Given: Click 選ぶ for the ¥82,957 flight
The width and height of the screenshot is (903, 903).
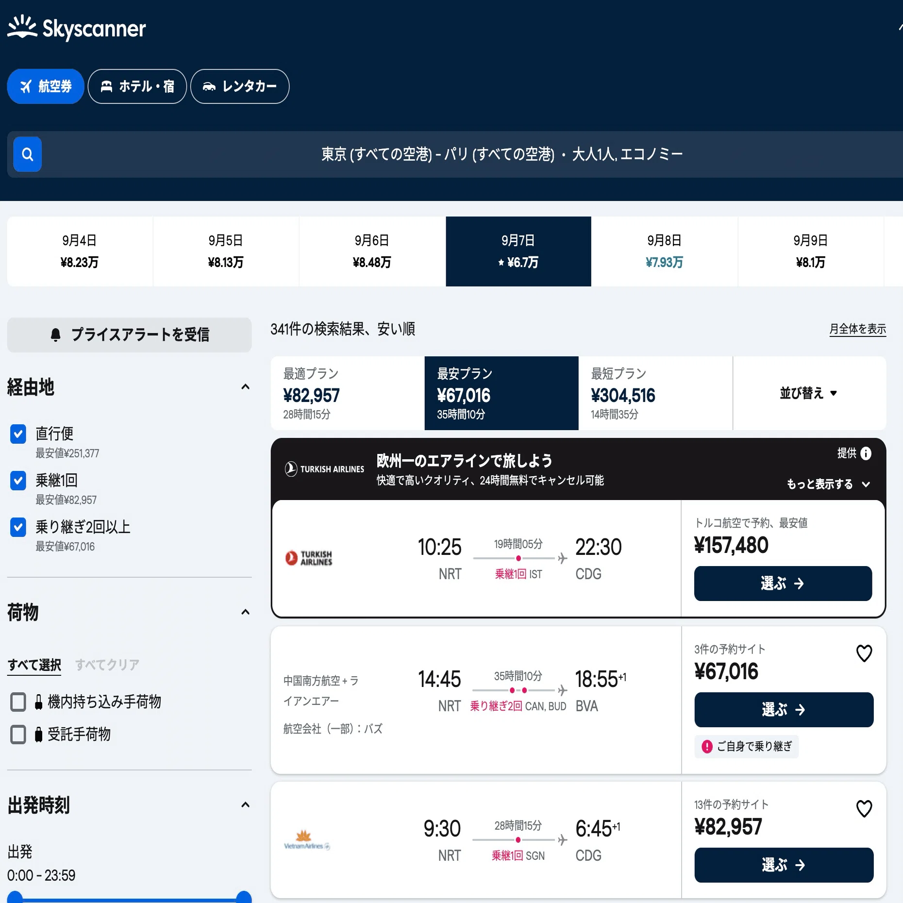Looking at the screenshot, I should point(784,865).
